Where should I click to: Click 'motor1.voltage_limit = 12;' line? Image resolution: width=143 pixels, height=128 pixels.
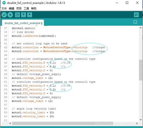click(x=32, y=78)
